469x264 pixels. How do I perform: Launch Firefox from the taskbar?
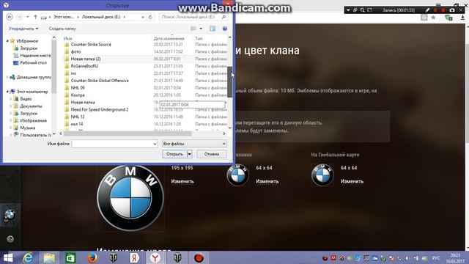(92, 257)
